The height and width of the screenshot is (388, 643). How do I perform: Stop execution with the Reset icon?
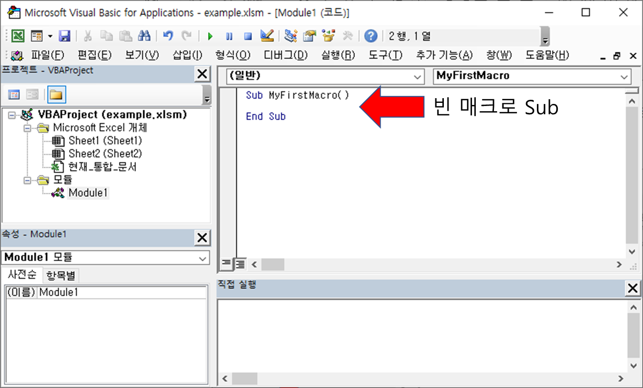point(248,36)
